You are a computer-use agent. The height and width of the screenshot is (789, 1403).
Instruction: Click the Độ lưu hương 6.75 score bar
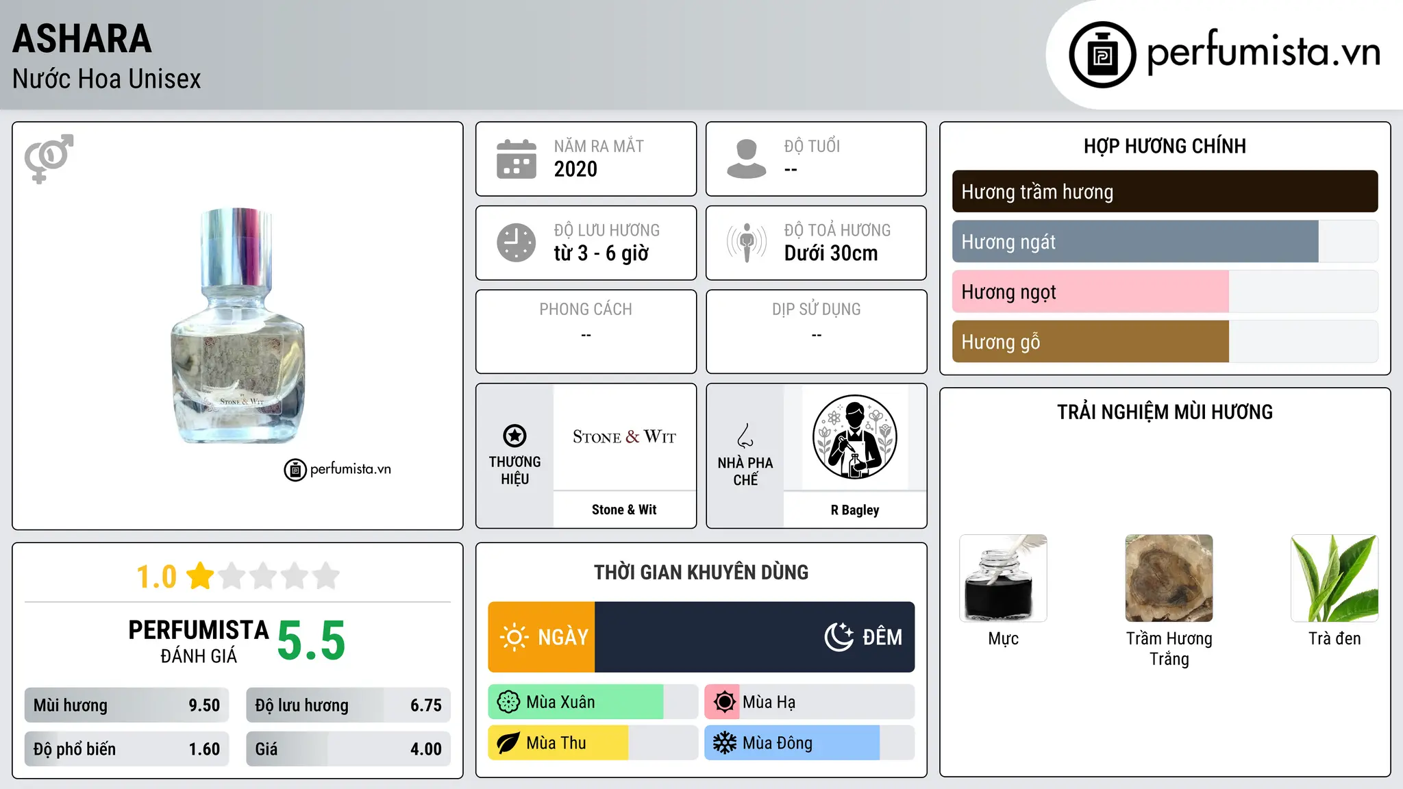(349, 705)
